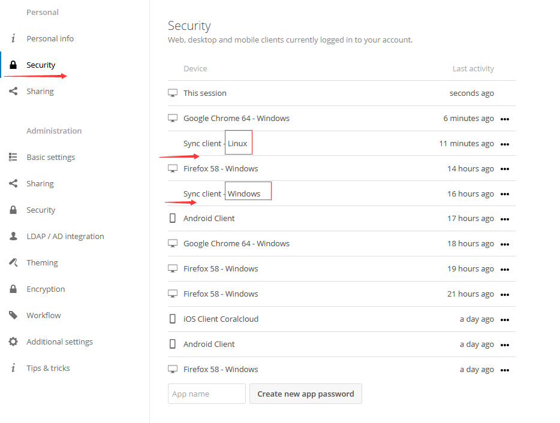Viewport: 560px width, 423px height.
Task: Click the LDAP / AD integration user icon
Action: (x=13, y=236)
